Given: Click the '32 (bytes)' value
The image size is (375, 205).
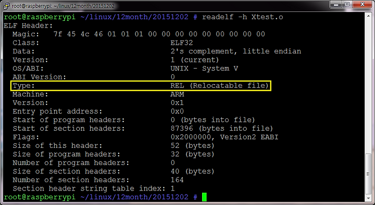Looking at the screenshot, I should (x=193, y=154).
